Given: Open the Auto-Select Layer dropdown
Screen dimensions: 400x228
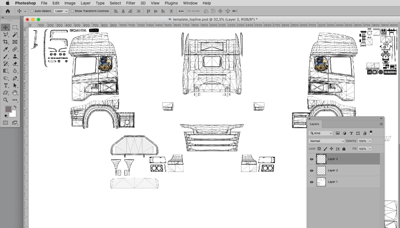Looking at the screenshot, I should (61, 11).
